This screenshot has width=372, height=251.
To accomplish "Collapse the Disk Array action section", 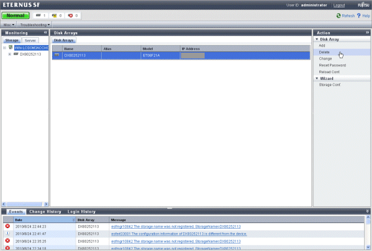I will [x=317, y=39].
